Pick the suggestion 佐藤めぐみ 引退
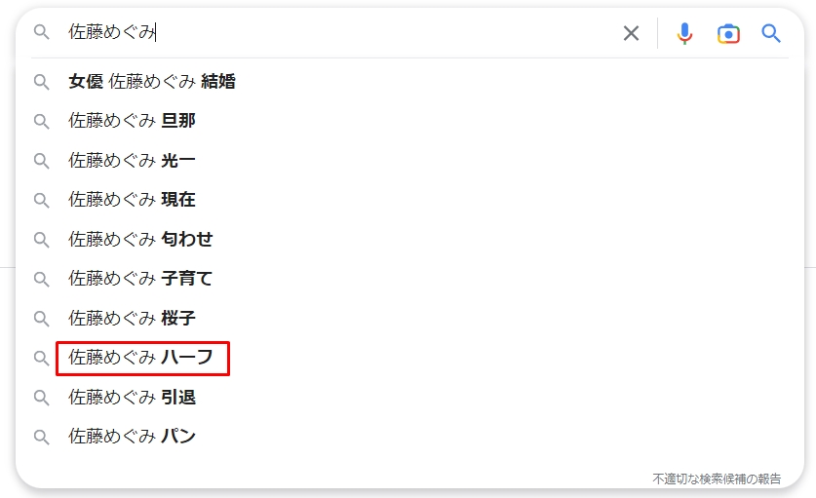 (x=132, y=398)
